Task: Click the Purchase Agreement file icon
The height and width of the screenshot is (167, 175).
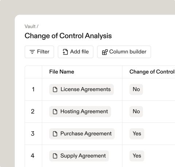Action: (x=55, y=134)
